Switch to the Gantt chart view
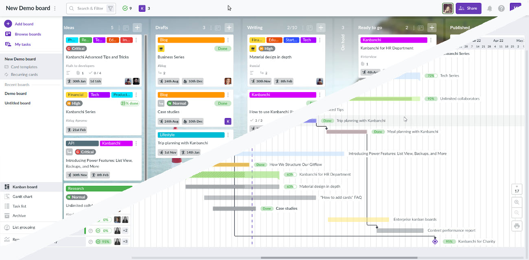Viewport: 529px width, 260px height. 22,196
